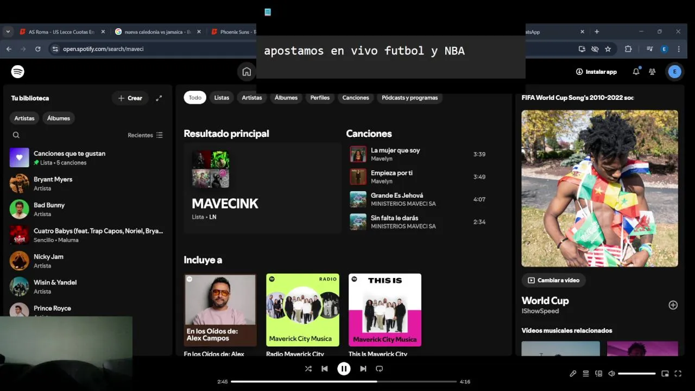
Task: Skip to the previous track
Action: click(324, 369)
